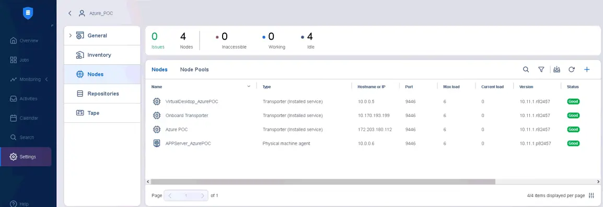
Task: Click Good status of Onboard Transporter
Action: [573, 116]
